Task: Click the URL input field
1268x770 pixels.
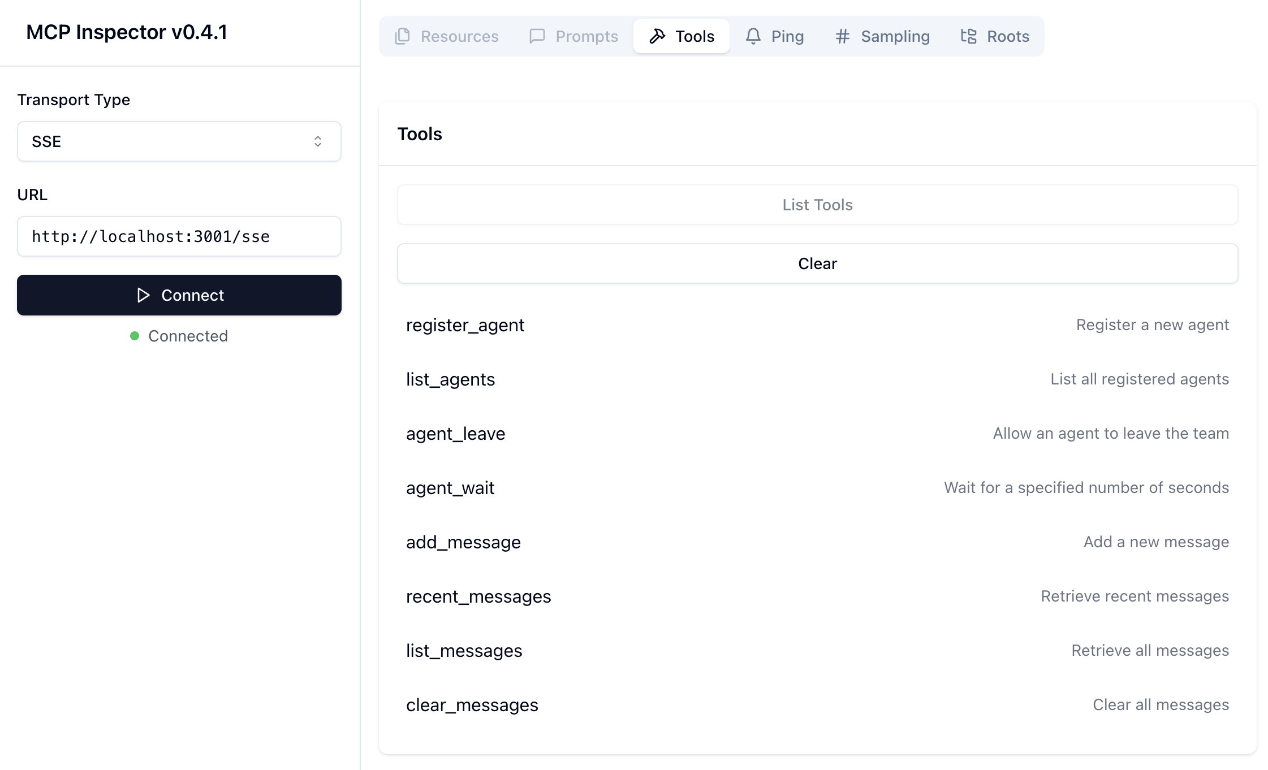Action: click(x=179, y=236)
